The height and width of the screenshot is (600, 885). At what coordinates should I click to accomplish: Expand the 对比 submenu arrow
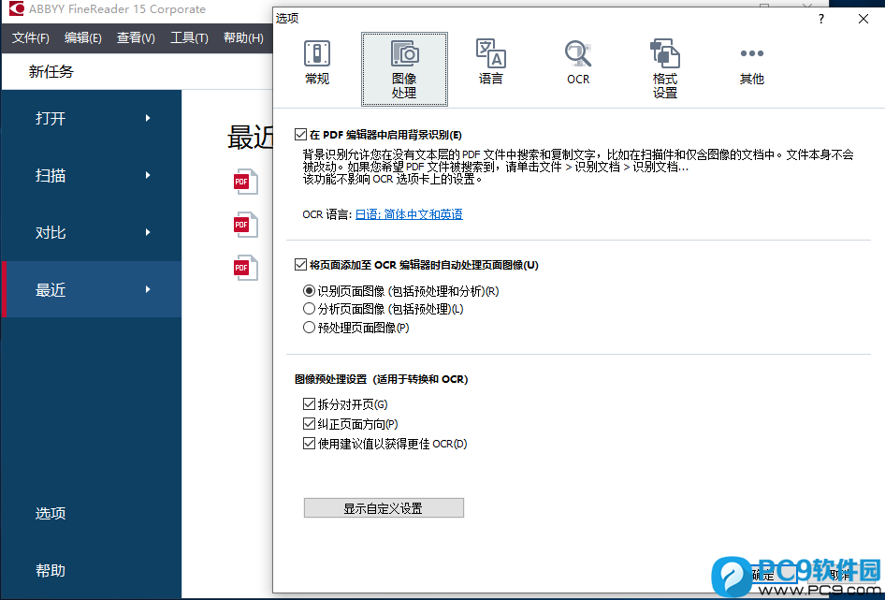(148, 232)
